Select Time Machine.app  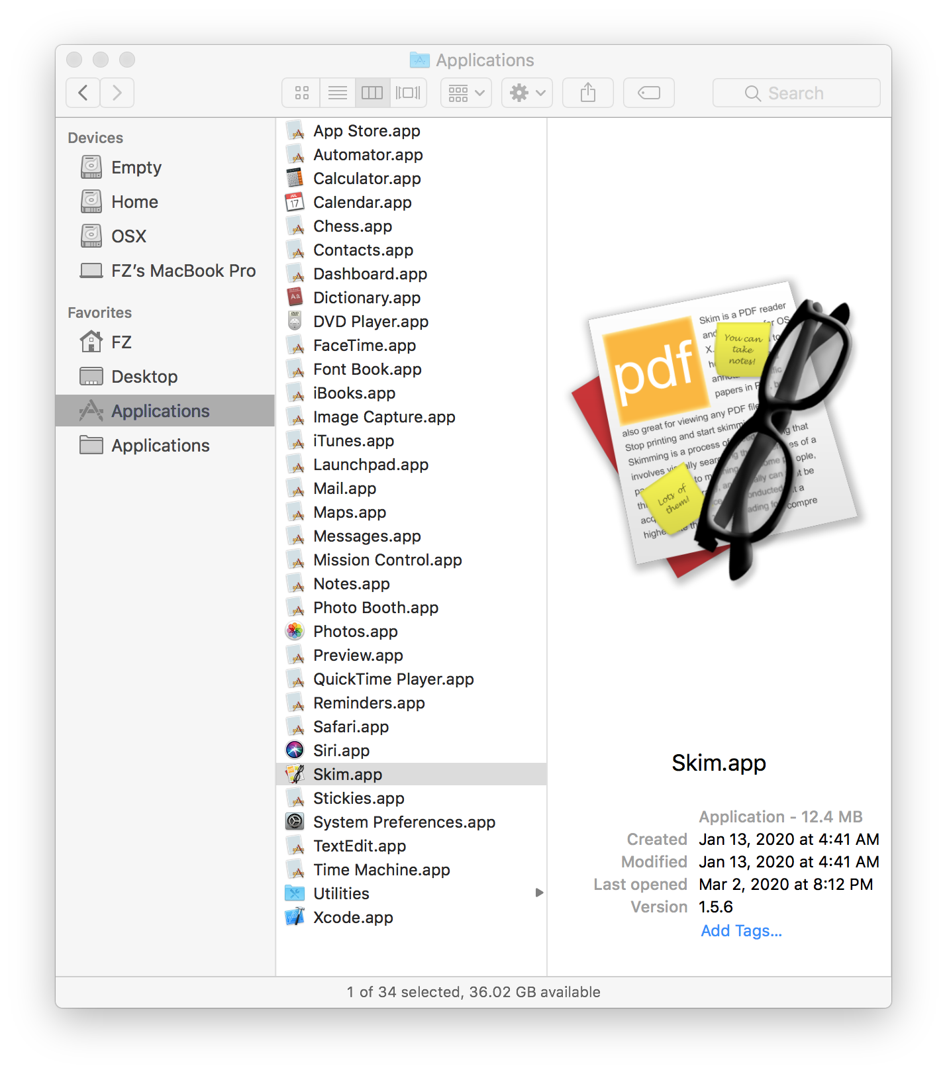pos(411,869)
